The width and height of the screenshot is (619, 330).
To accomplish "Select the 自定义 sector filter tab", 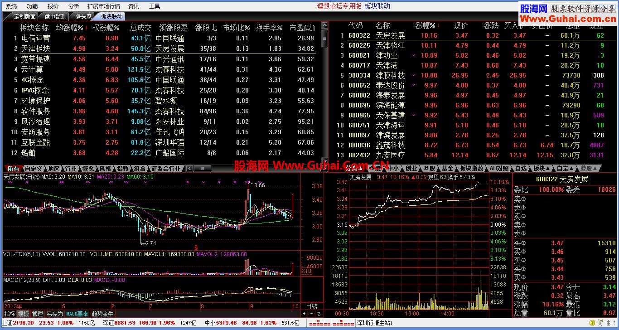I will [x=34, y=169].
